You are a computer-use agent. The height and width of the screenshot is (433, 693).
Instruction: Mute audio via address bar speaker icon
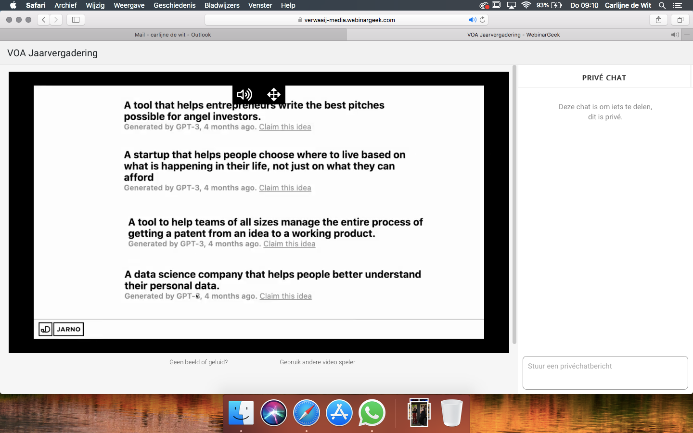[x=472, y=20]
